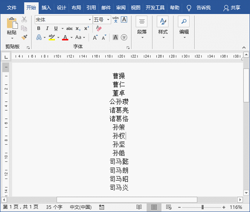Apply red font color
250x212 pixels.
65,38
